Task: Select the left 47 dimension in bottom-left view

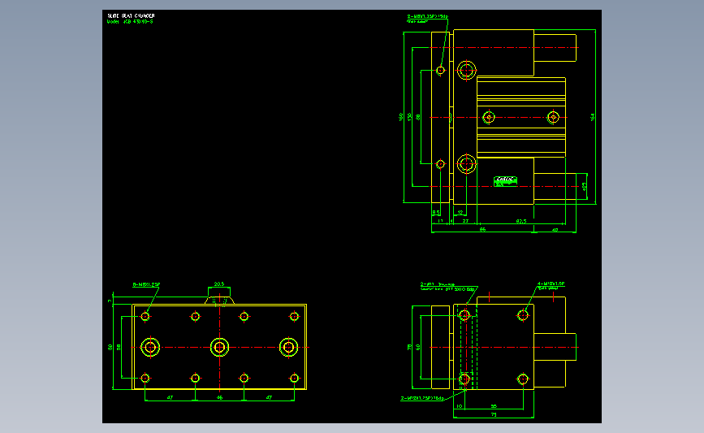Action: tap(170, 397)
